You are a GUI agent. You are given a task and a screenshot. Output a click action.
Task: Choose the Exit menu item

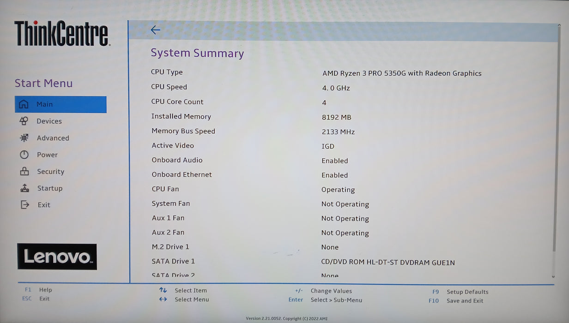[44, 205]
